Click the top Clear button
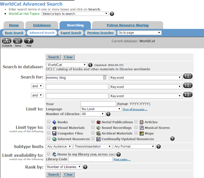 tap(68, 57)
